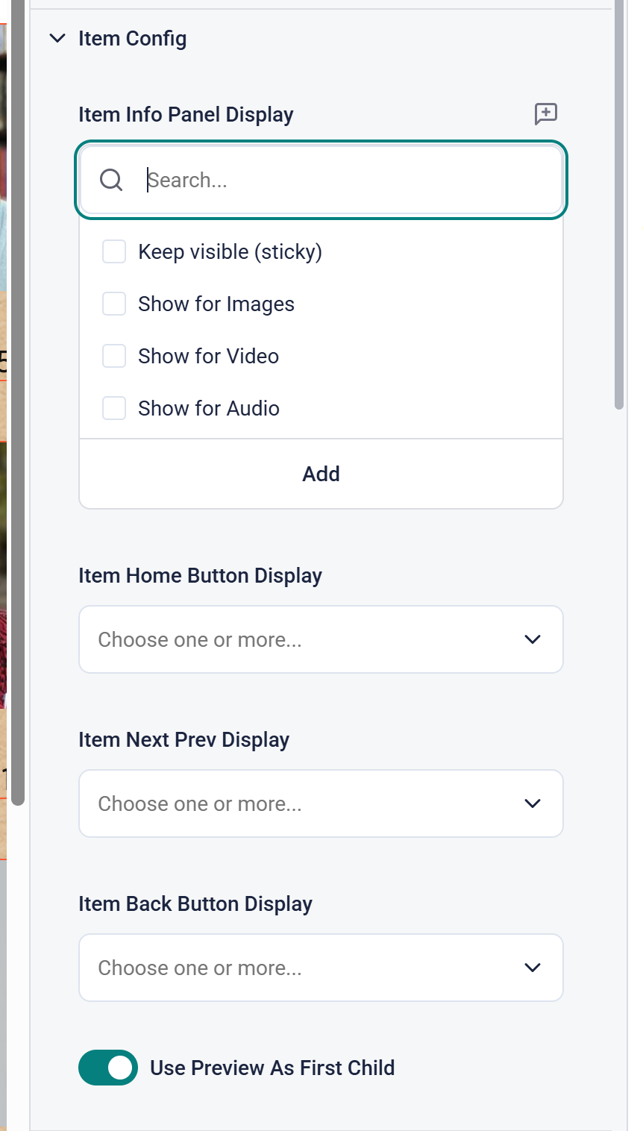Image resolution: width=643 pixels, height=1131 pixels.
Task: Click the magnifier search icon
Action: coord(111,180)
